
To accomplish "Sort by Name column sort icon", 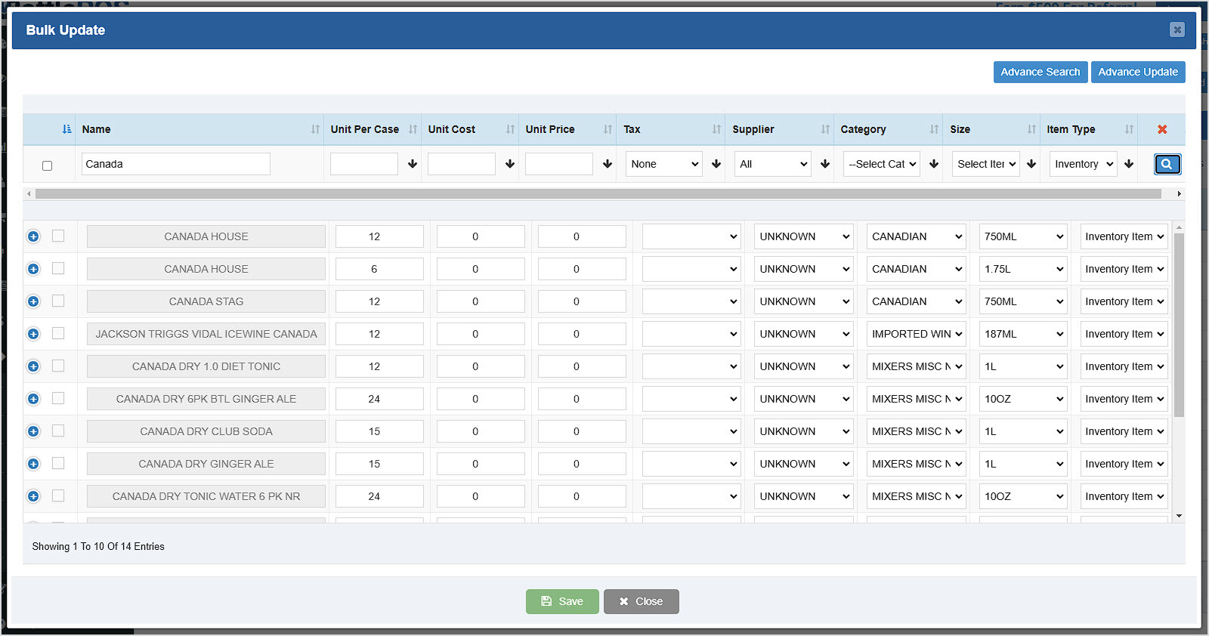I will click(315, 129).
